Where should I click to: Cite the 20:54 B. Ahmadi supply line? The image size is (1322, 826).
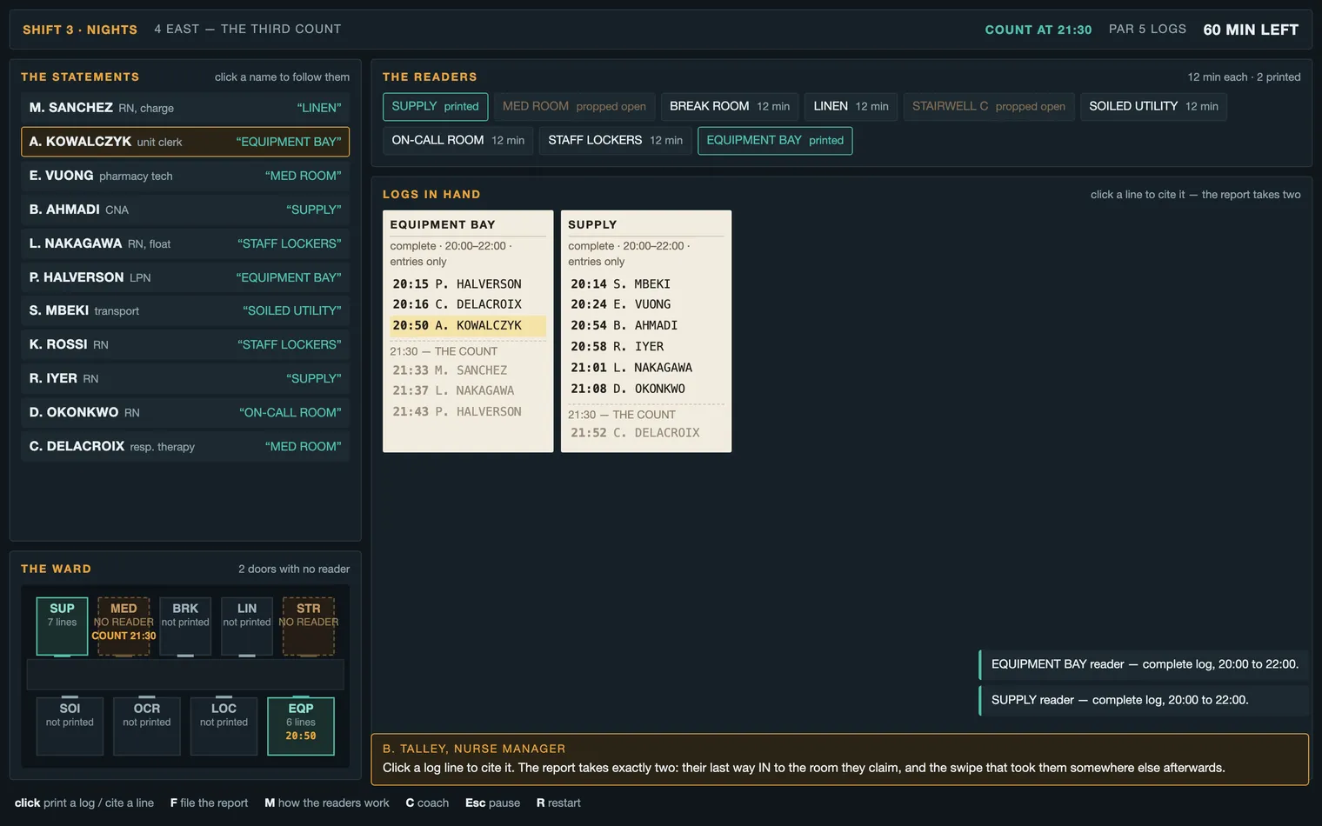click(646, 325)
